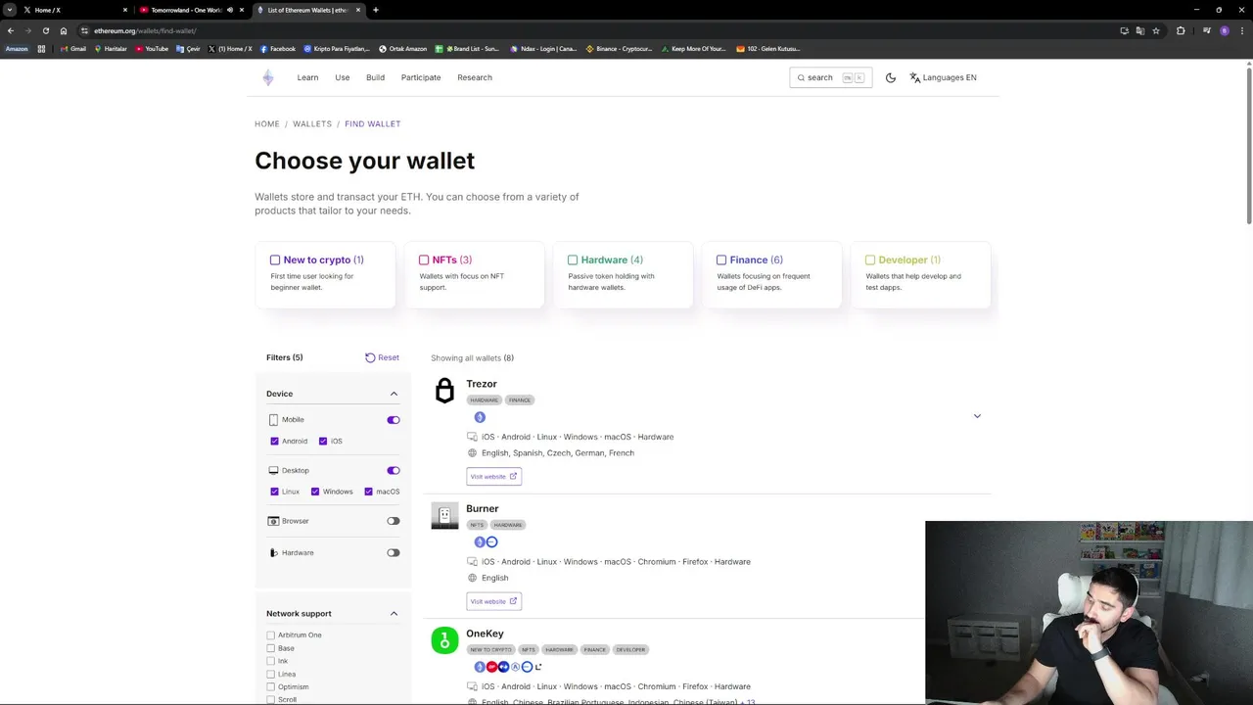This screenshot has width=1253, height=705.
Task: Click the Trezor wallet name
Action: pyautogui.click(x=482, y=384)
